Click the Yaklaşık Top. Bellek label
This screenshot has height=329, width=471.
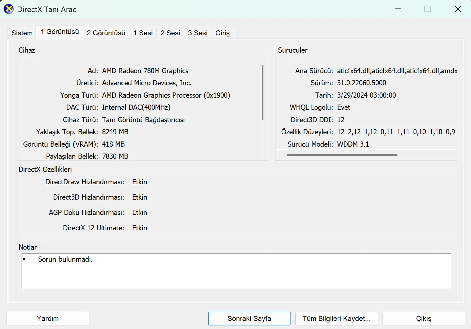point(67,132)
